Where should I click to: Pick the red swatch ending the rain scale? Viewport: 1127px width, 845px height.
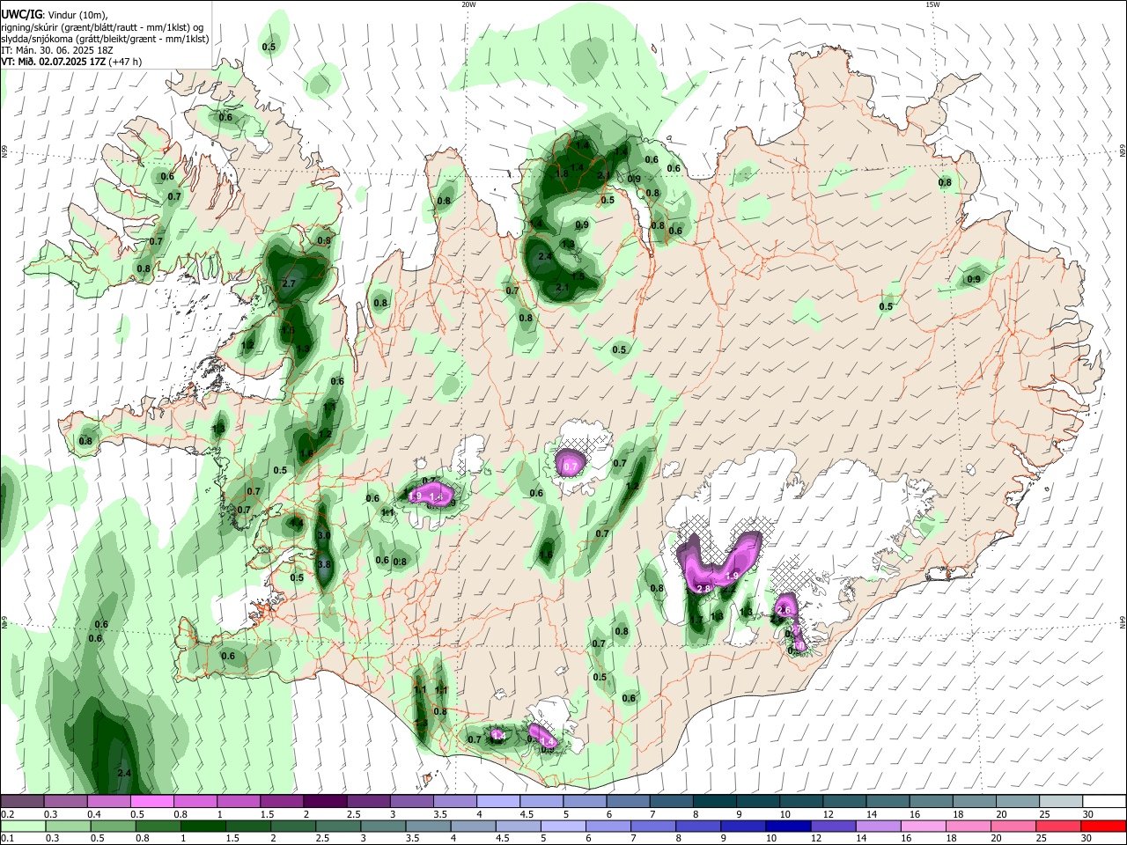[x=1103, y=826]
